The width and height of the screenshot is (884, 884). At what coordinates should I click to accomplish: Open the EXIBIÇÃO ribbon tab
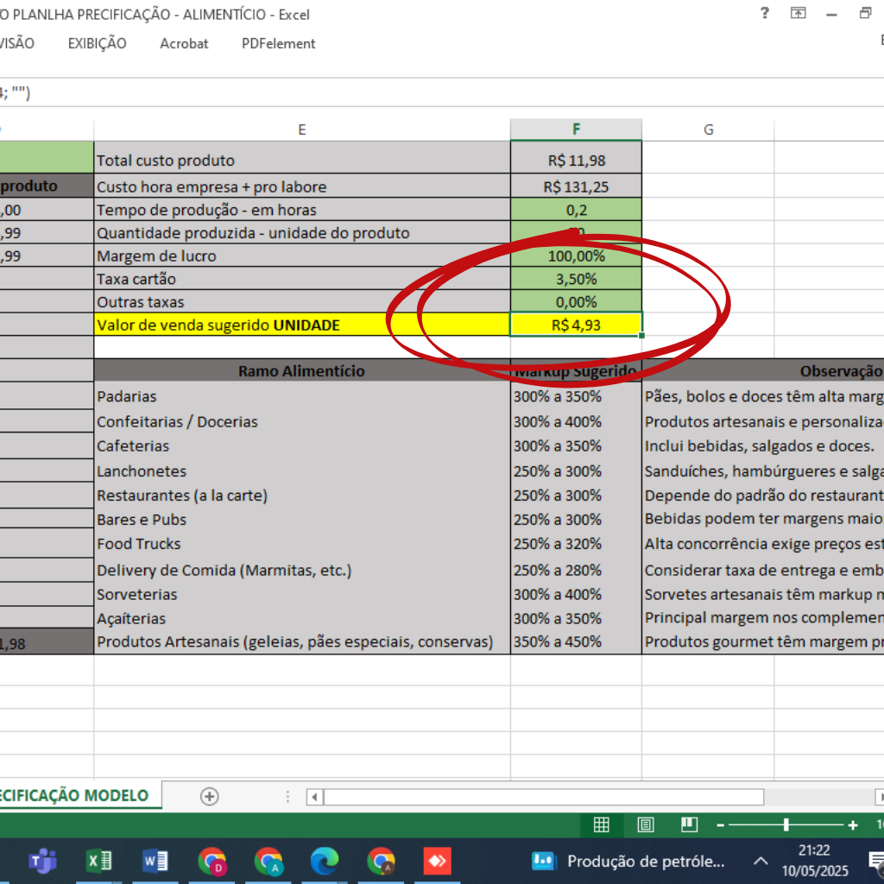97,43
